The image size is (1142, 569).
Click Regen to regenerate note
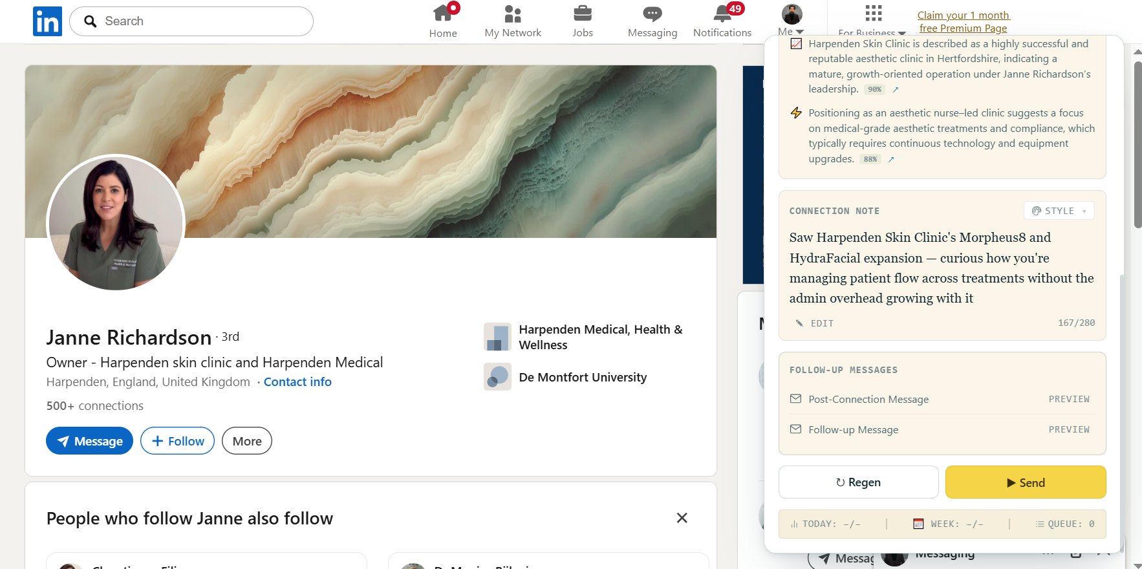[x=858, y=482]
